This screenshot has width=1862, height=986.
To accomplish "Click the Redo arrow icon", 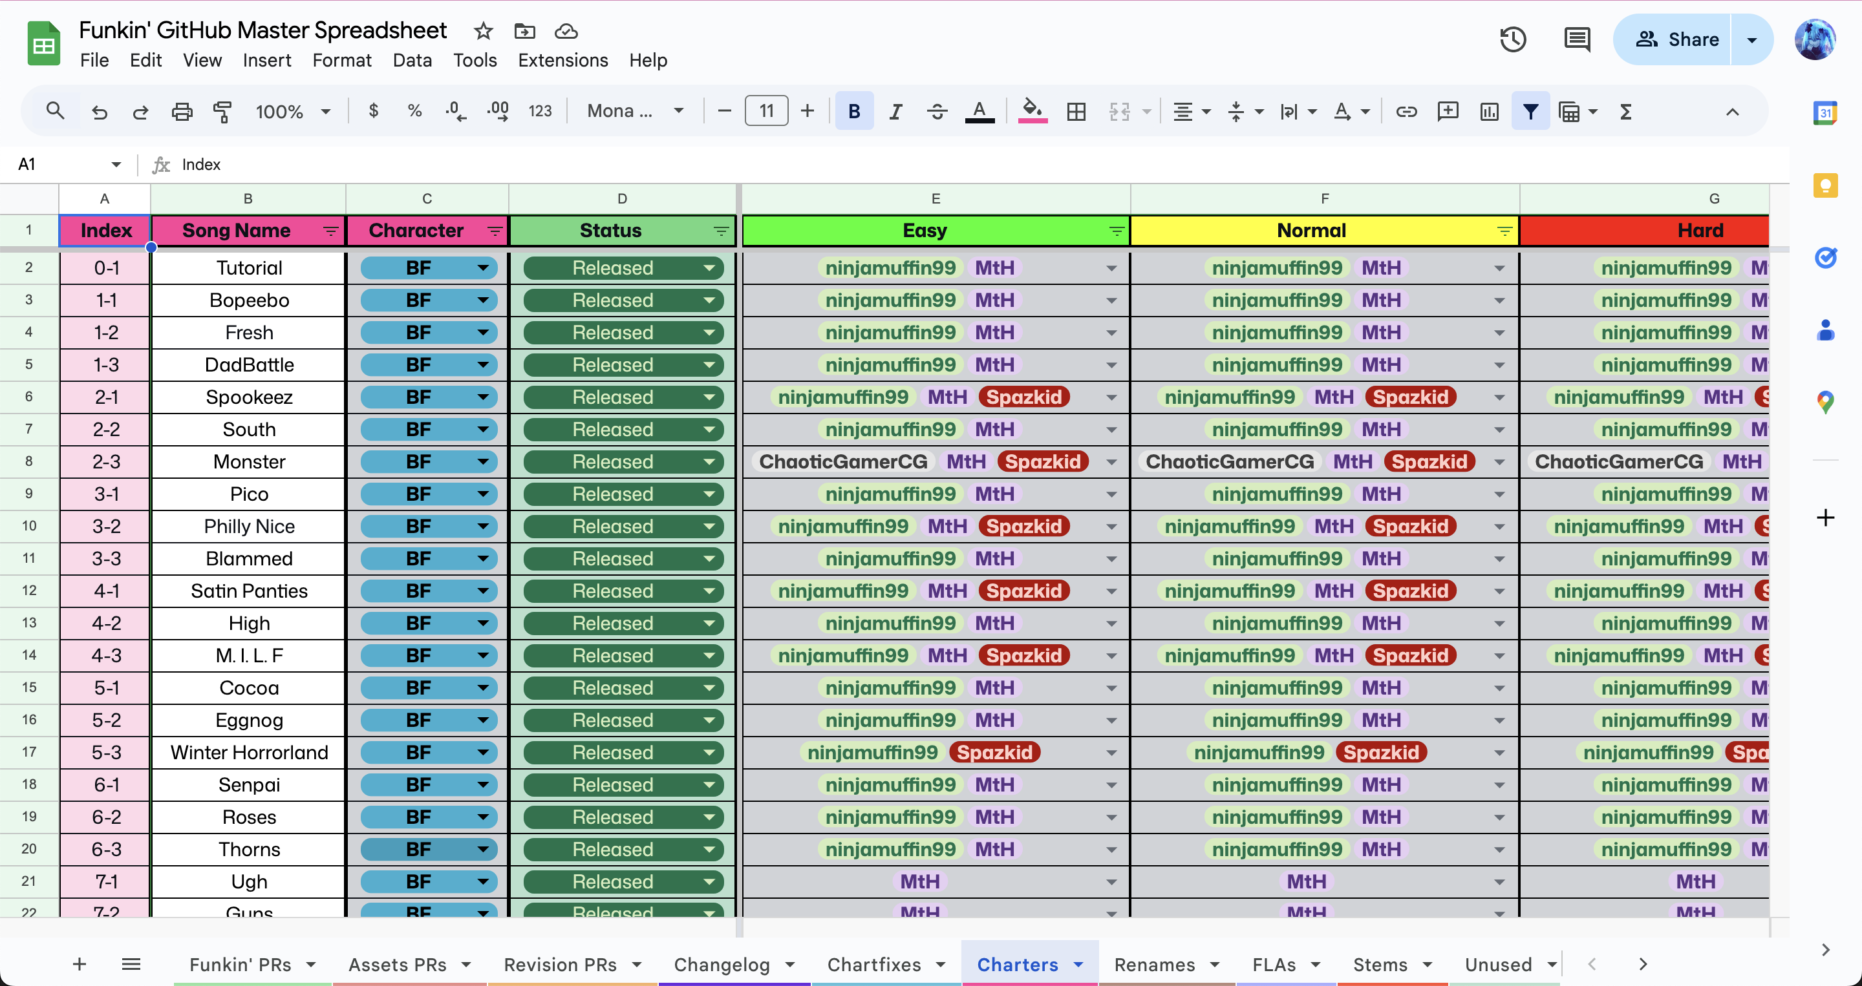I will pyautogui.click(x=140, y=111).
